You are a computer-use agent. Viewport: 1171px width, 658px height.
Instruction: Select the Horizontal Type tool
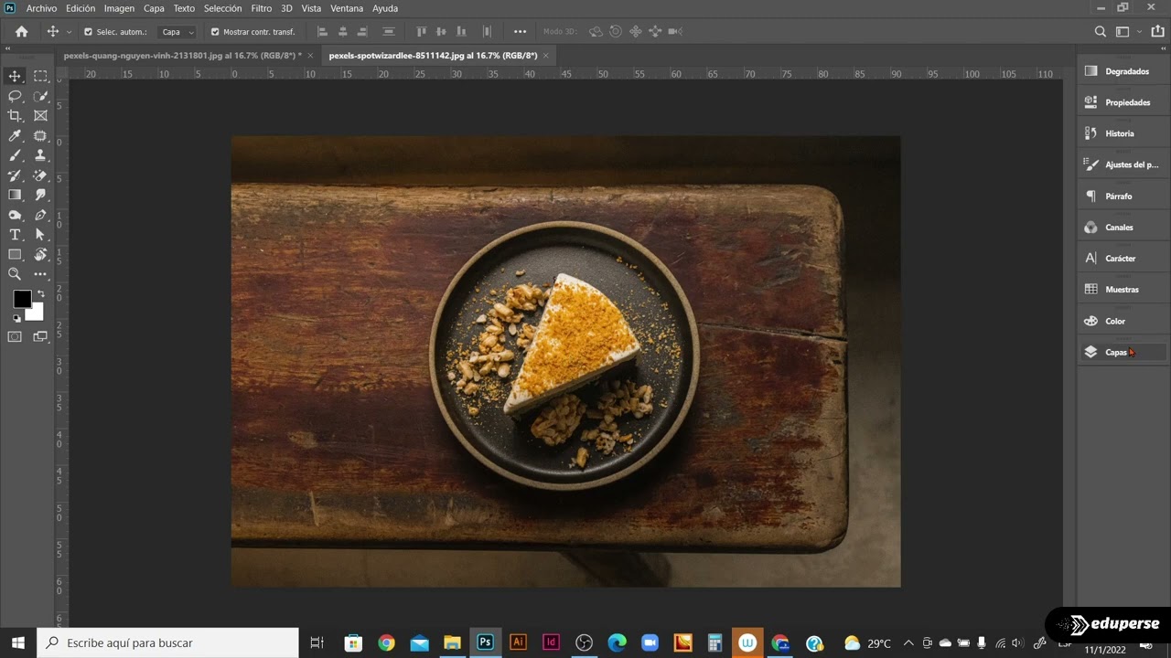(x=15, y=235)
